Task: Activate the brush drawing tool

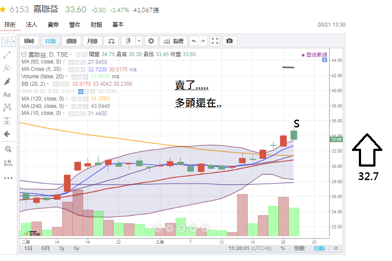Action: point(7,81)
